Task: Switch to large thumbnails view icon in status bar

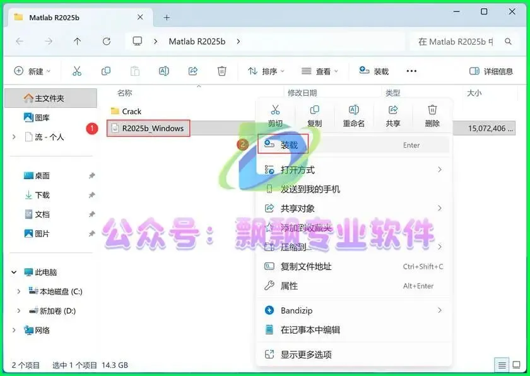Action: tap(517, 365)
